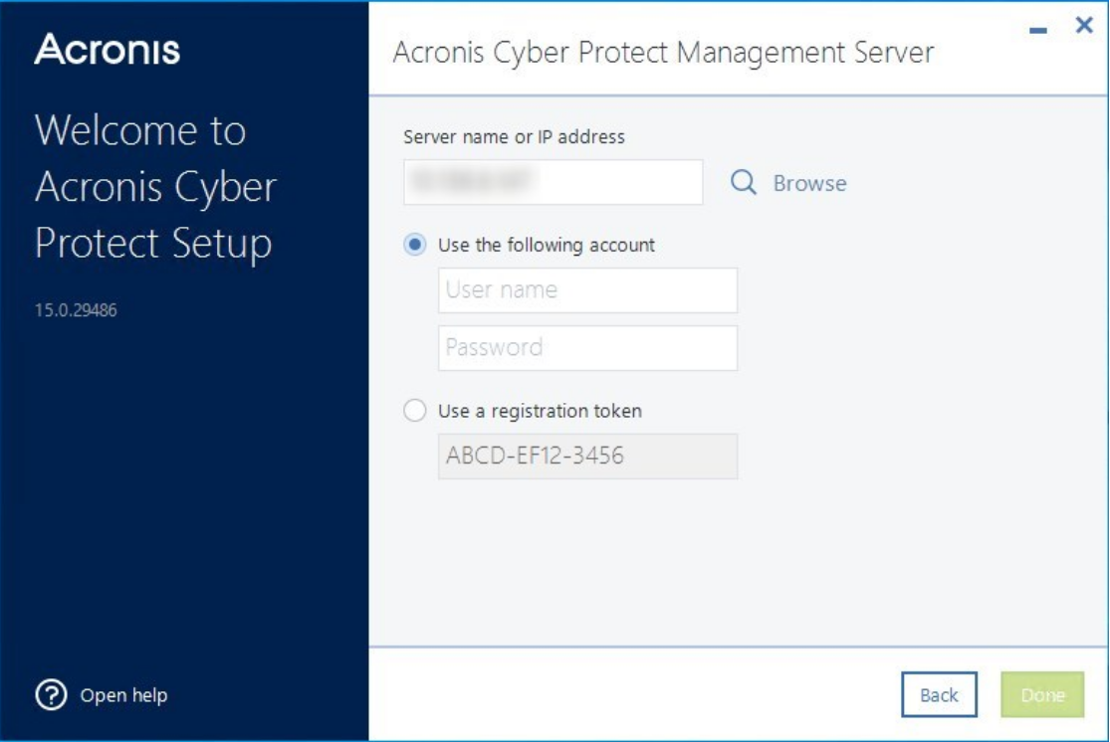Select 'Use the following account' radio button

[x=415, y=245]
